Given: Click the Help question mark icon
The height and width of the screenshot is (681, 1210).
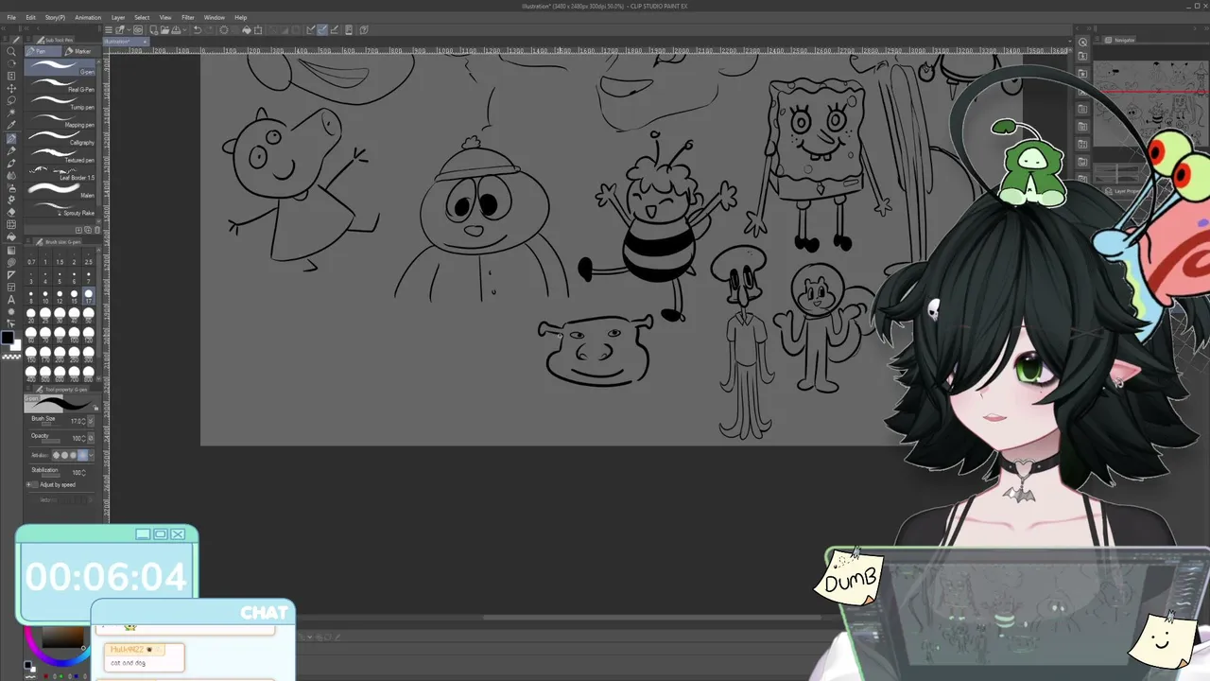Looking at the screenshot, I should pyautogui.click(x=365, y=29).
